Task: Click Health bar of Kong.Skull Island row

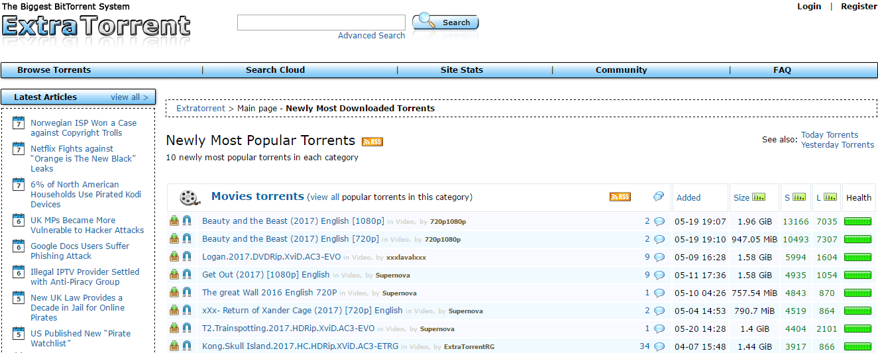Action: [x=857, y=346]
